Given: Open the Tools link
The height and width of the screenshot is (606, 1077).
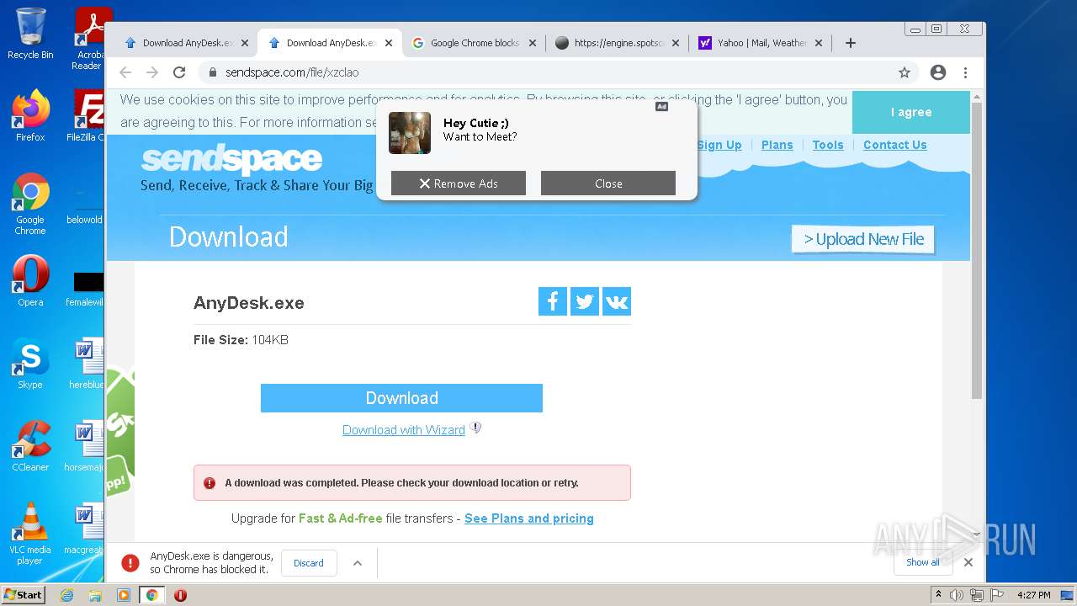Looking at the screenshot, I should click(828, 145).
